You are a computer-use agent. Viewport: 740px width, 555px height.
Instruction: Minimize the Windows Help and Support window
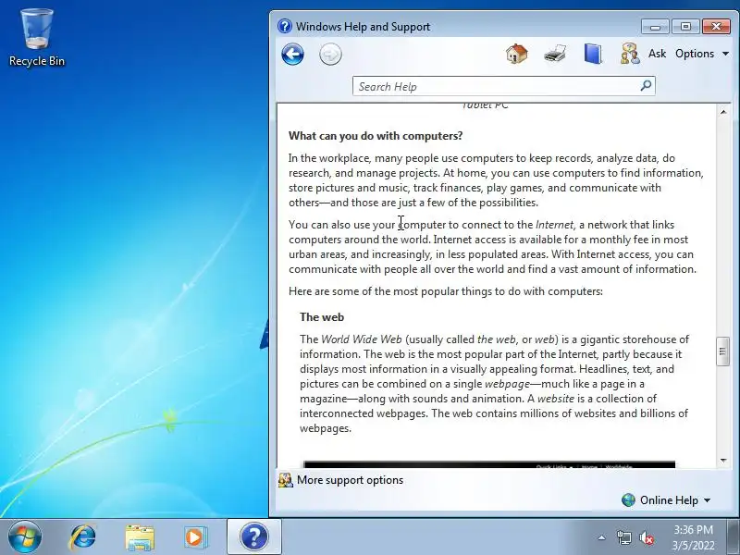coord(655,27)
